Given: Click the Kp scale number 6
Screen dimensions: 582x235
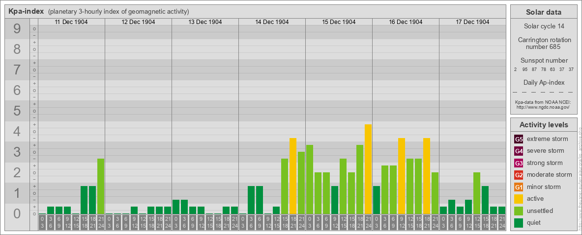Looking at the screenshot, I should coord(17,90).
